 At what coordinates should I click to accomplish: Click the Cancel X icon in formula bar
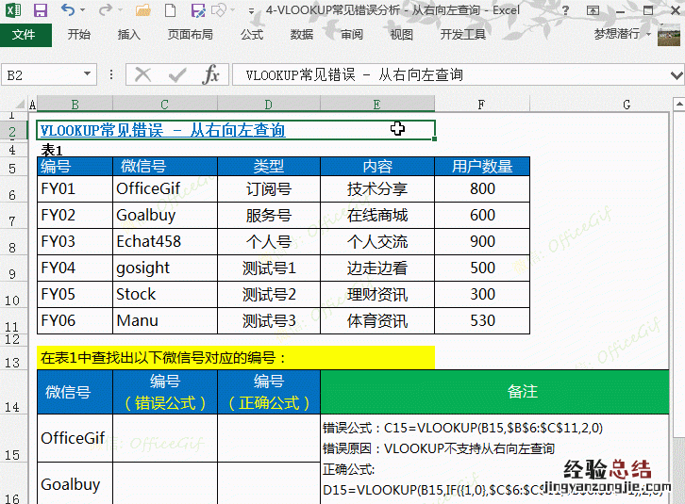143,74
